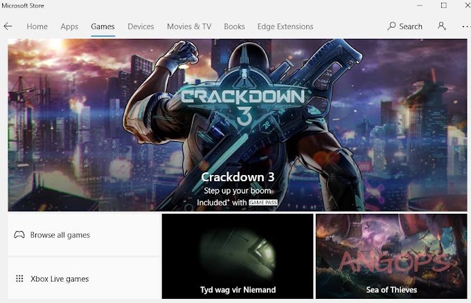Image resolution: width=471 pixels, height=303 pixels.
Task: Open the Sea of Thieves tile
Action: [391, 256]
